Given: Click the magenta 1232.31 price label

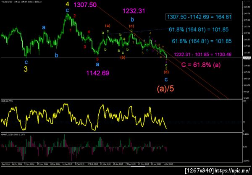Looking at the screenshot, I should coord(134,11).
